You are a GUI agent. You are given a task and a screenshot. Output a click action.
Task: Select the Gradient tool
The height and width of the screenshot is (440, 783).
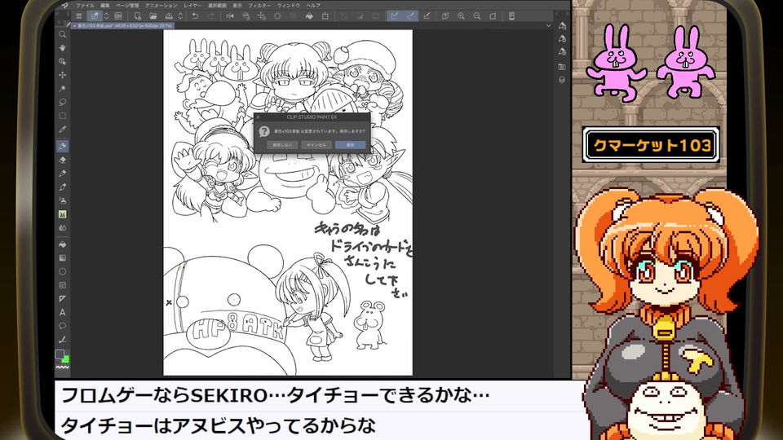coord(63,258)
